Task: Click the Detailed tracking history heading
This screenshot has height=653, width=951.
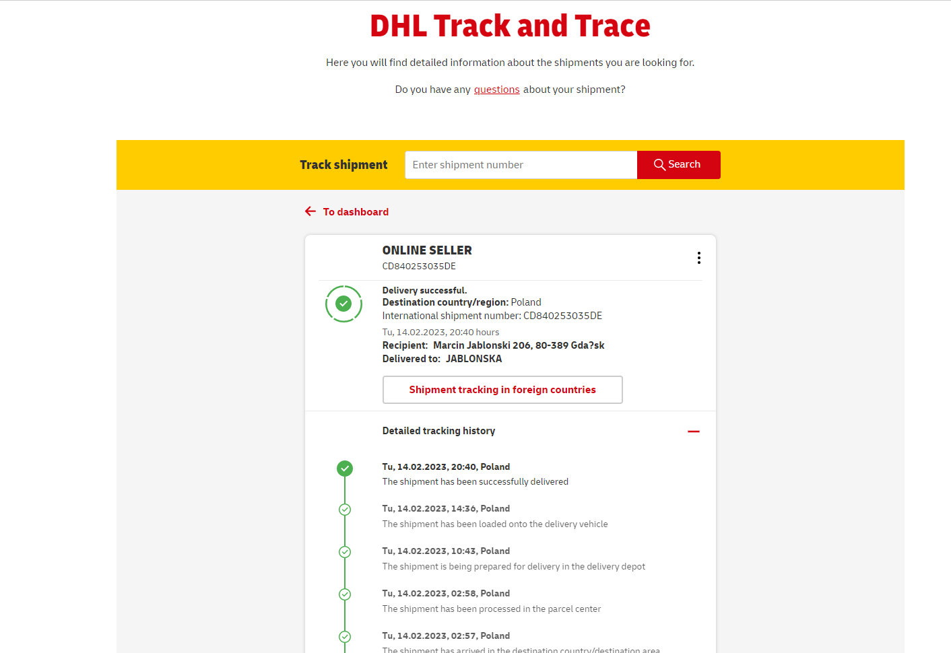Action: [438, 431]
